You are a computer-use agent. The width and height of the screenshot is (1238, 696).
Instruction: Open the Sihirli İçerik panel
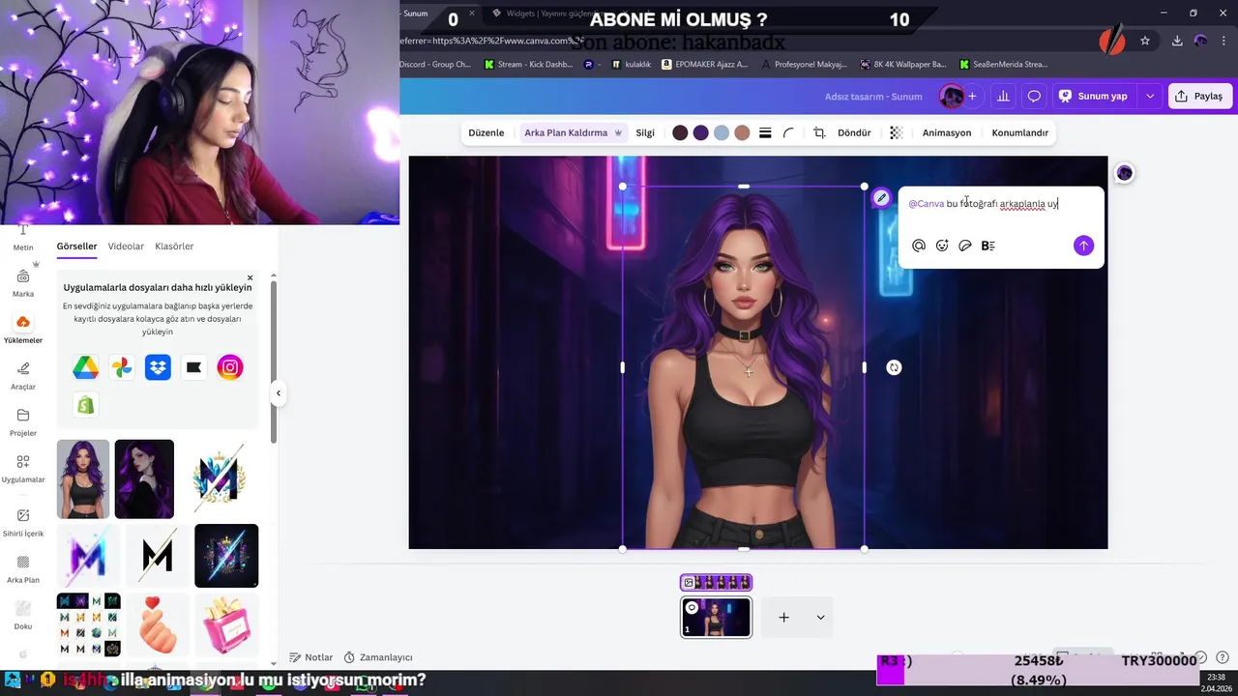pos(23,523)
